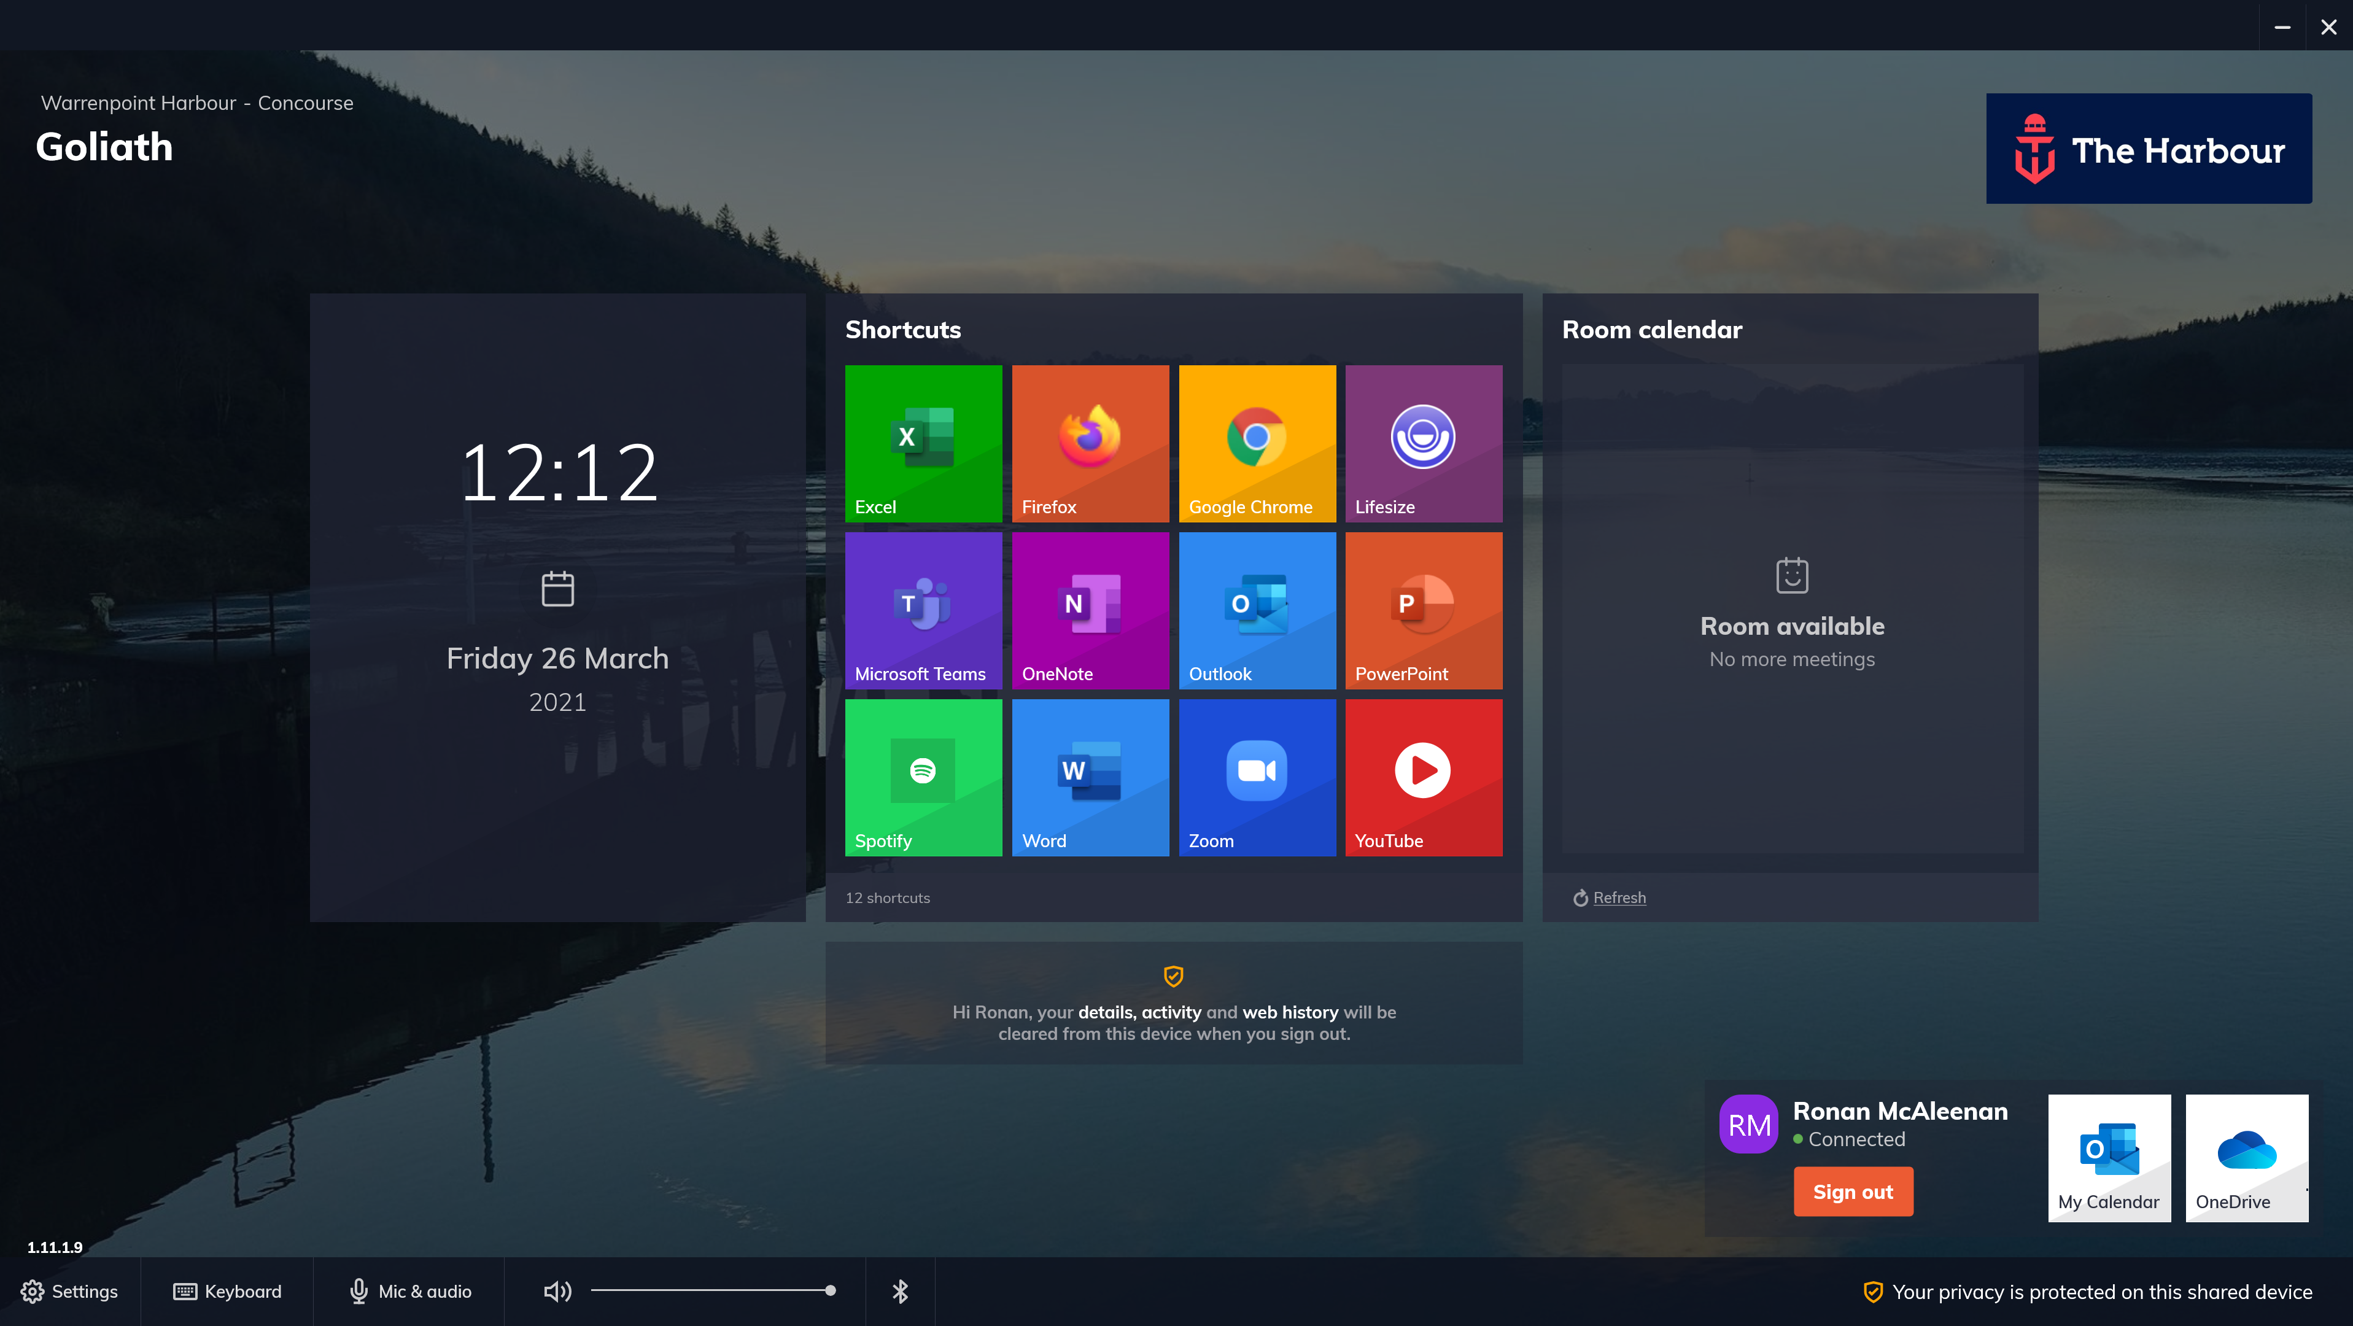The height and width of the screenshot is (1326, 2353).
Task: Mute the volume speaker icon
Action: (557, 1291)
